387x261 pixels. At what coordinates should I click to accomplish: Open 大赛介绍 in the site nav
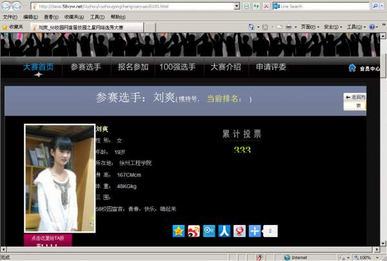226,67
